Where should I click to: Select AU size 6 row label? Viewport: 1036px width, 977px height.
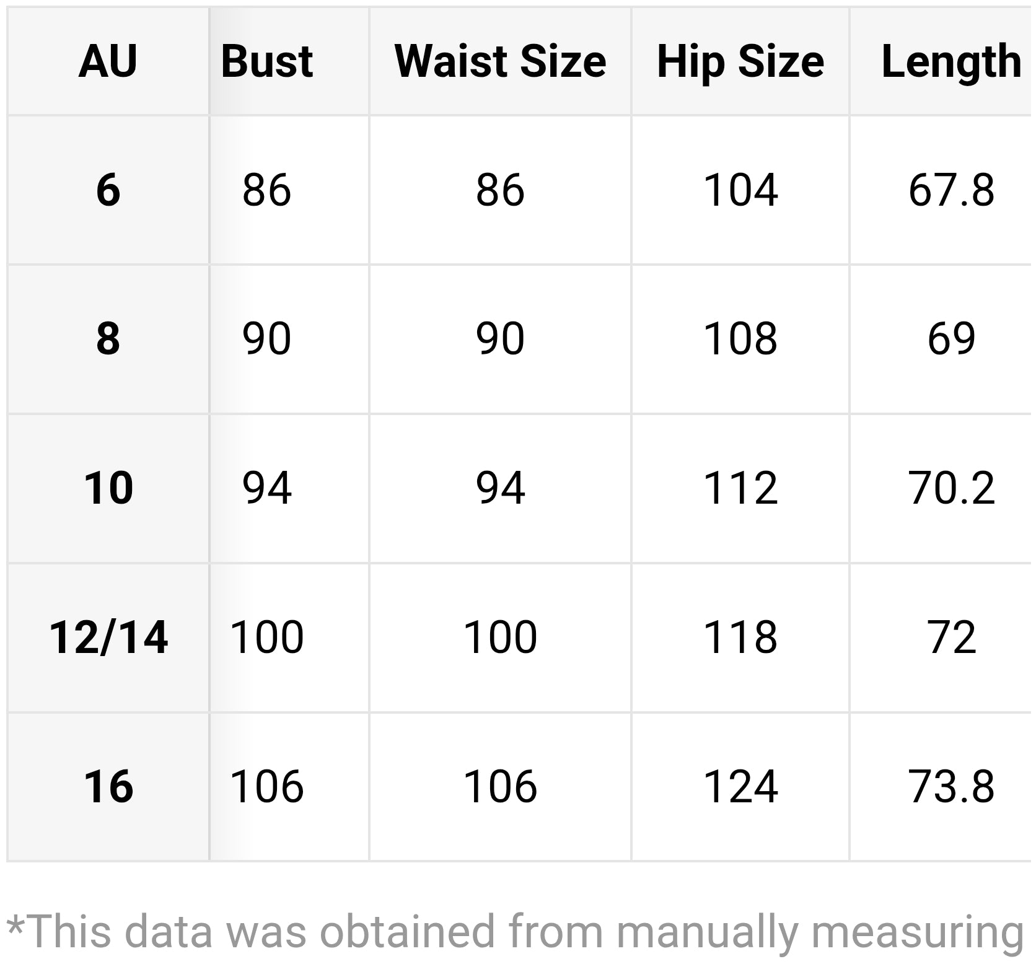[x=108, y=190]
